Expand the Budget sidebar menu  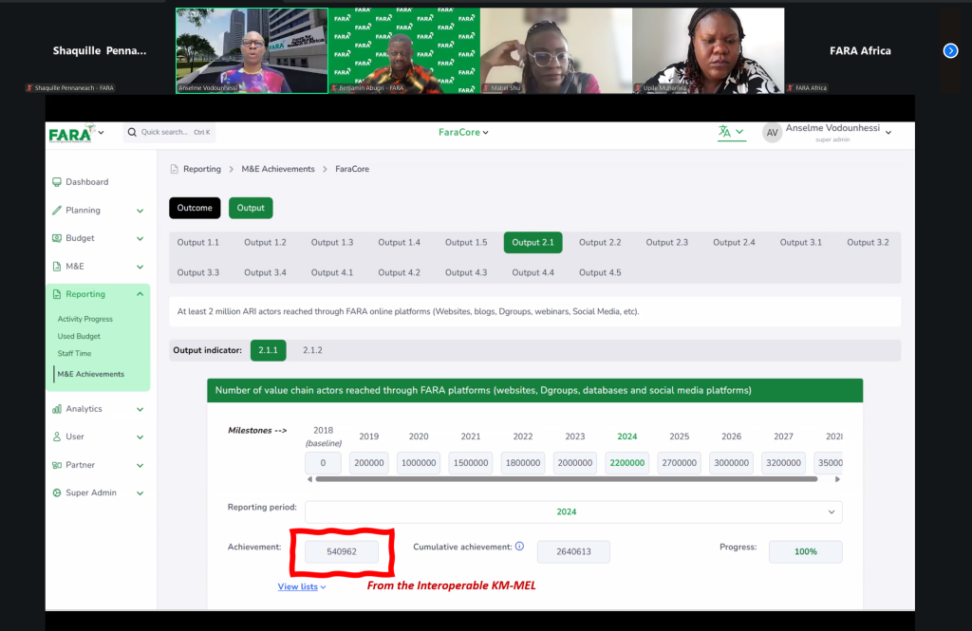coord(99,238)
